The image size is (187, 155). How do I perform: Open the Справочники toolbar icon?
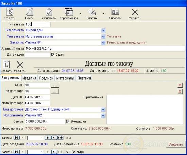69,12
